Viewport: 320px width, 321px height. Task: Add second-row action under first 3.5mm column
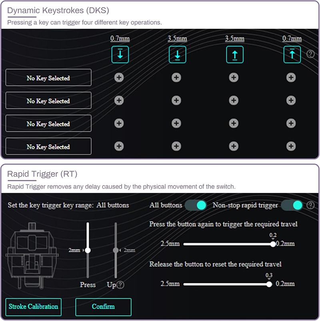176,100
